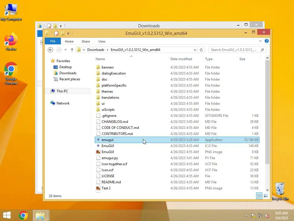Open the taskbar clock and date
The image size is (294, 221).
point(281,216)
